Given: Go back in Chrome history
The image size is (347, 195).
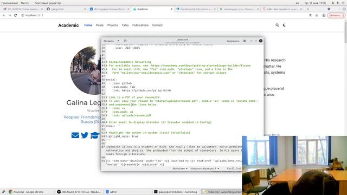Looking at the screenshot, I should point(4,15).
